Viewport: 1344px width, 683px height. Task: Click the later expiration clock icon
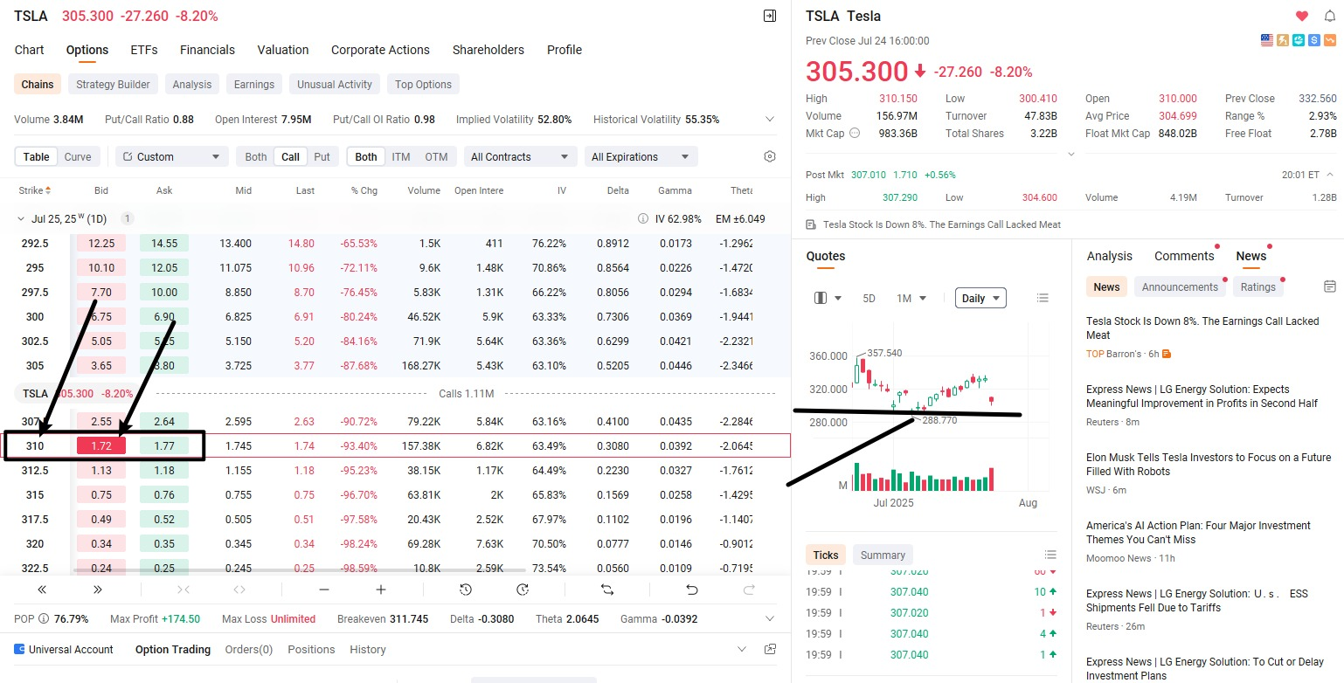click(523, 590)
